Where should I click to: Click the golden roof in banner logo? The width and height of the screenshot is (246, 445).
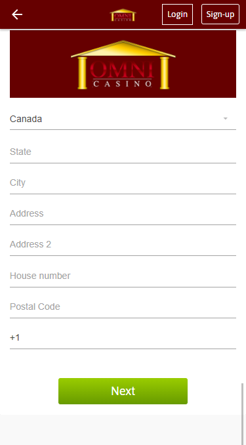pos(123,49)
